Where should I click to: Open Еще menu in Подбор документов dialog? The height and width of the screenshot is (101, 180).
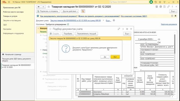tap(127, 34)
